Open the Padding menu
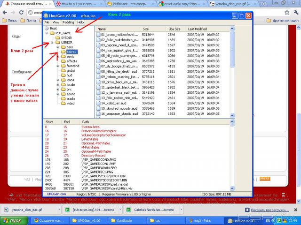Viewport: 301px width, 225px height. [x=68, y=22]
